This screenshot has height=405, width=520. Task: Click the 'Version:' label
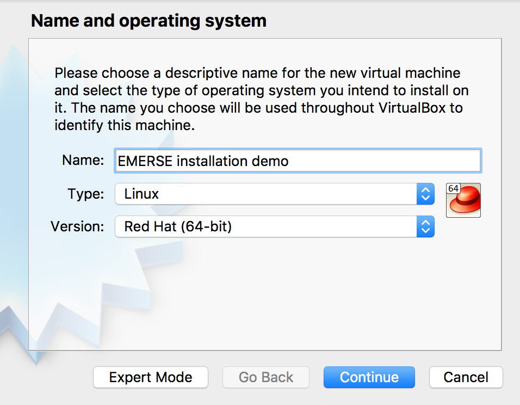coord(77,227)
